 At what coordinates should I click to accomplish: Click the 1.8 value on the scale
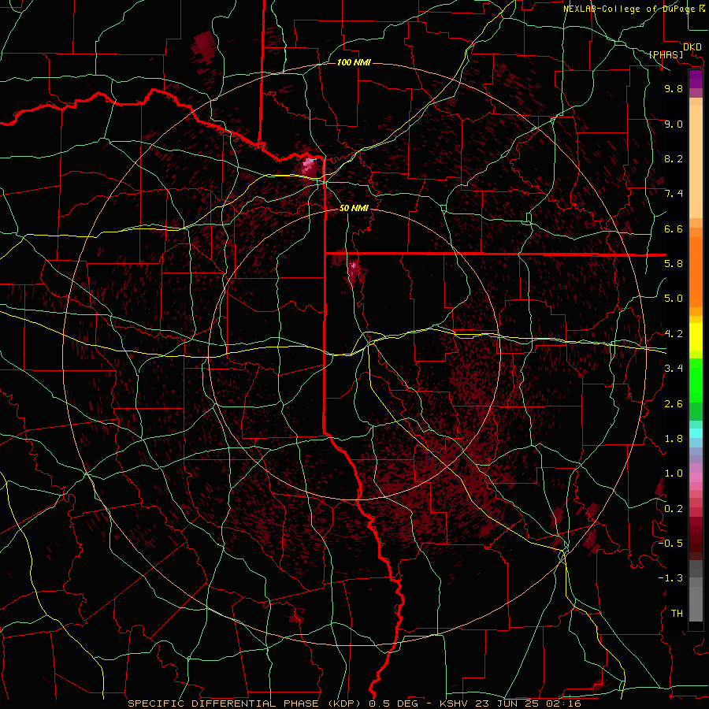[674, 439]
